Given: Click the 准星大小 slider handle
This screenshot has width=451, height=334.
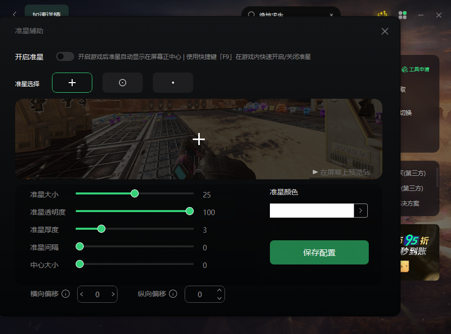Looking at the screenshot, I should click(x=135, y=193).
